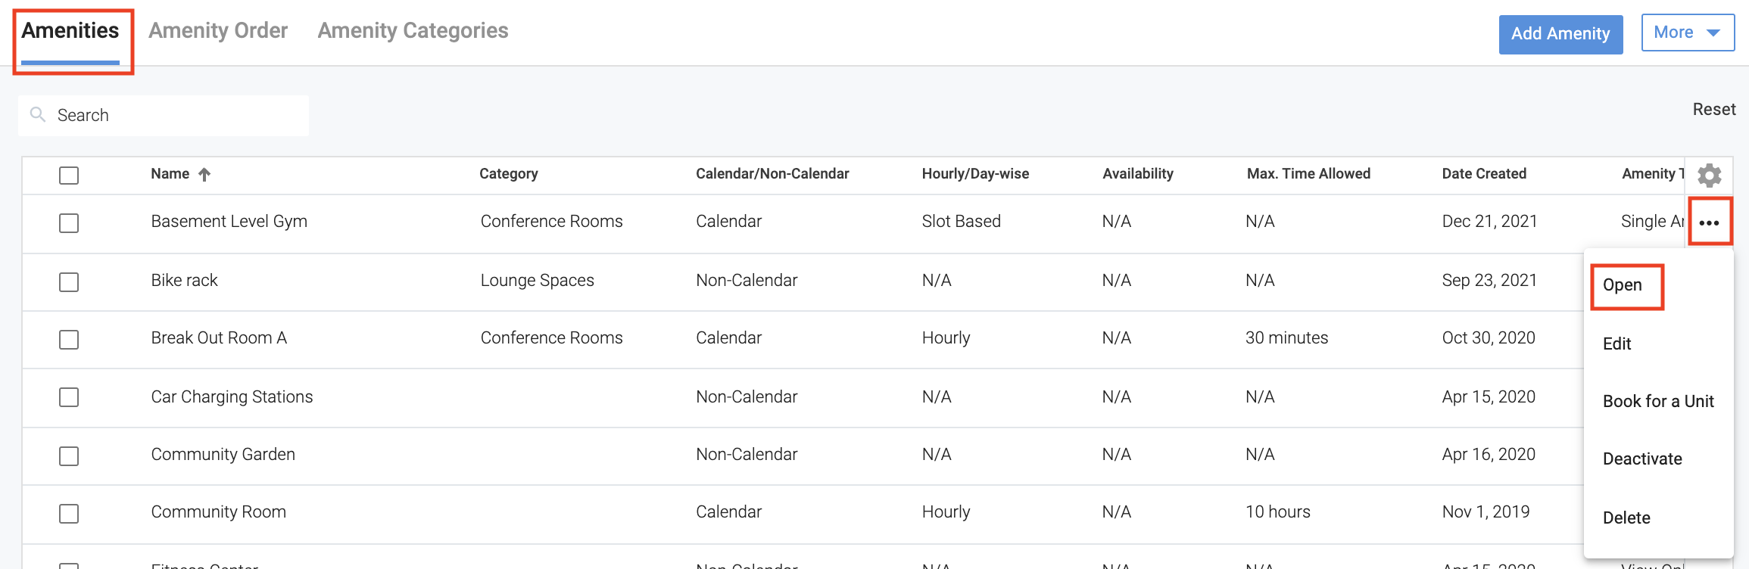The height and width of the screenshot is (569, 1749).
Task: Select the Bike rack row checkbox
Action: [69, 282]
